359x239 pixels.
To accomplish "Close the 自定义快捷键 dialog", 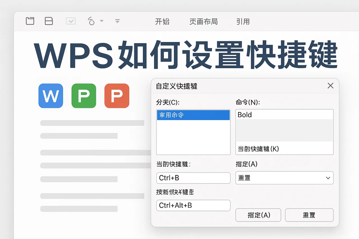I will pyautogui.click(x=330, y=86).
